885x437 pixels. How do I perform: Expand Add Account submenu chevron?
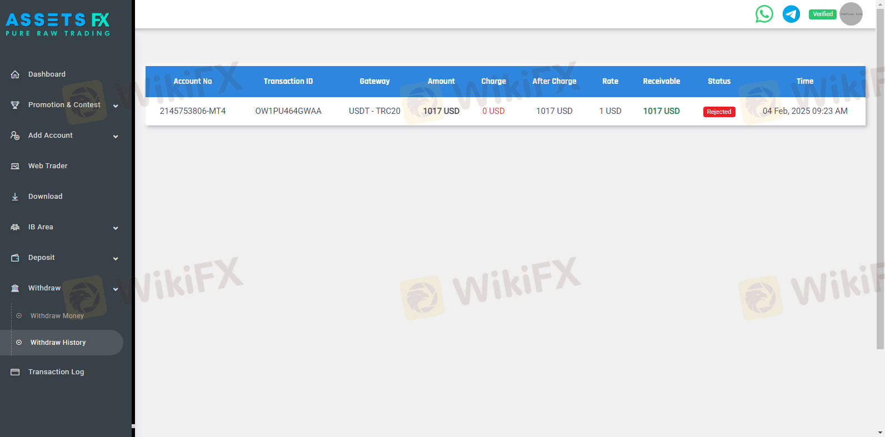point(116,136)
